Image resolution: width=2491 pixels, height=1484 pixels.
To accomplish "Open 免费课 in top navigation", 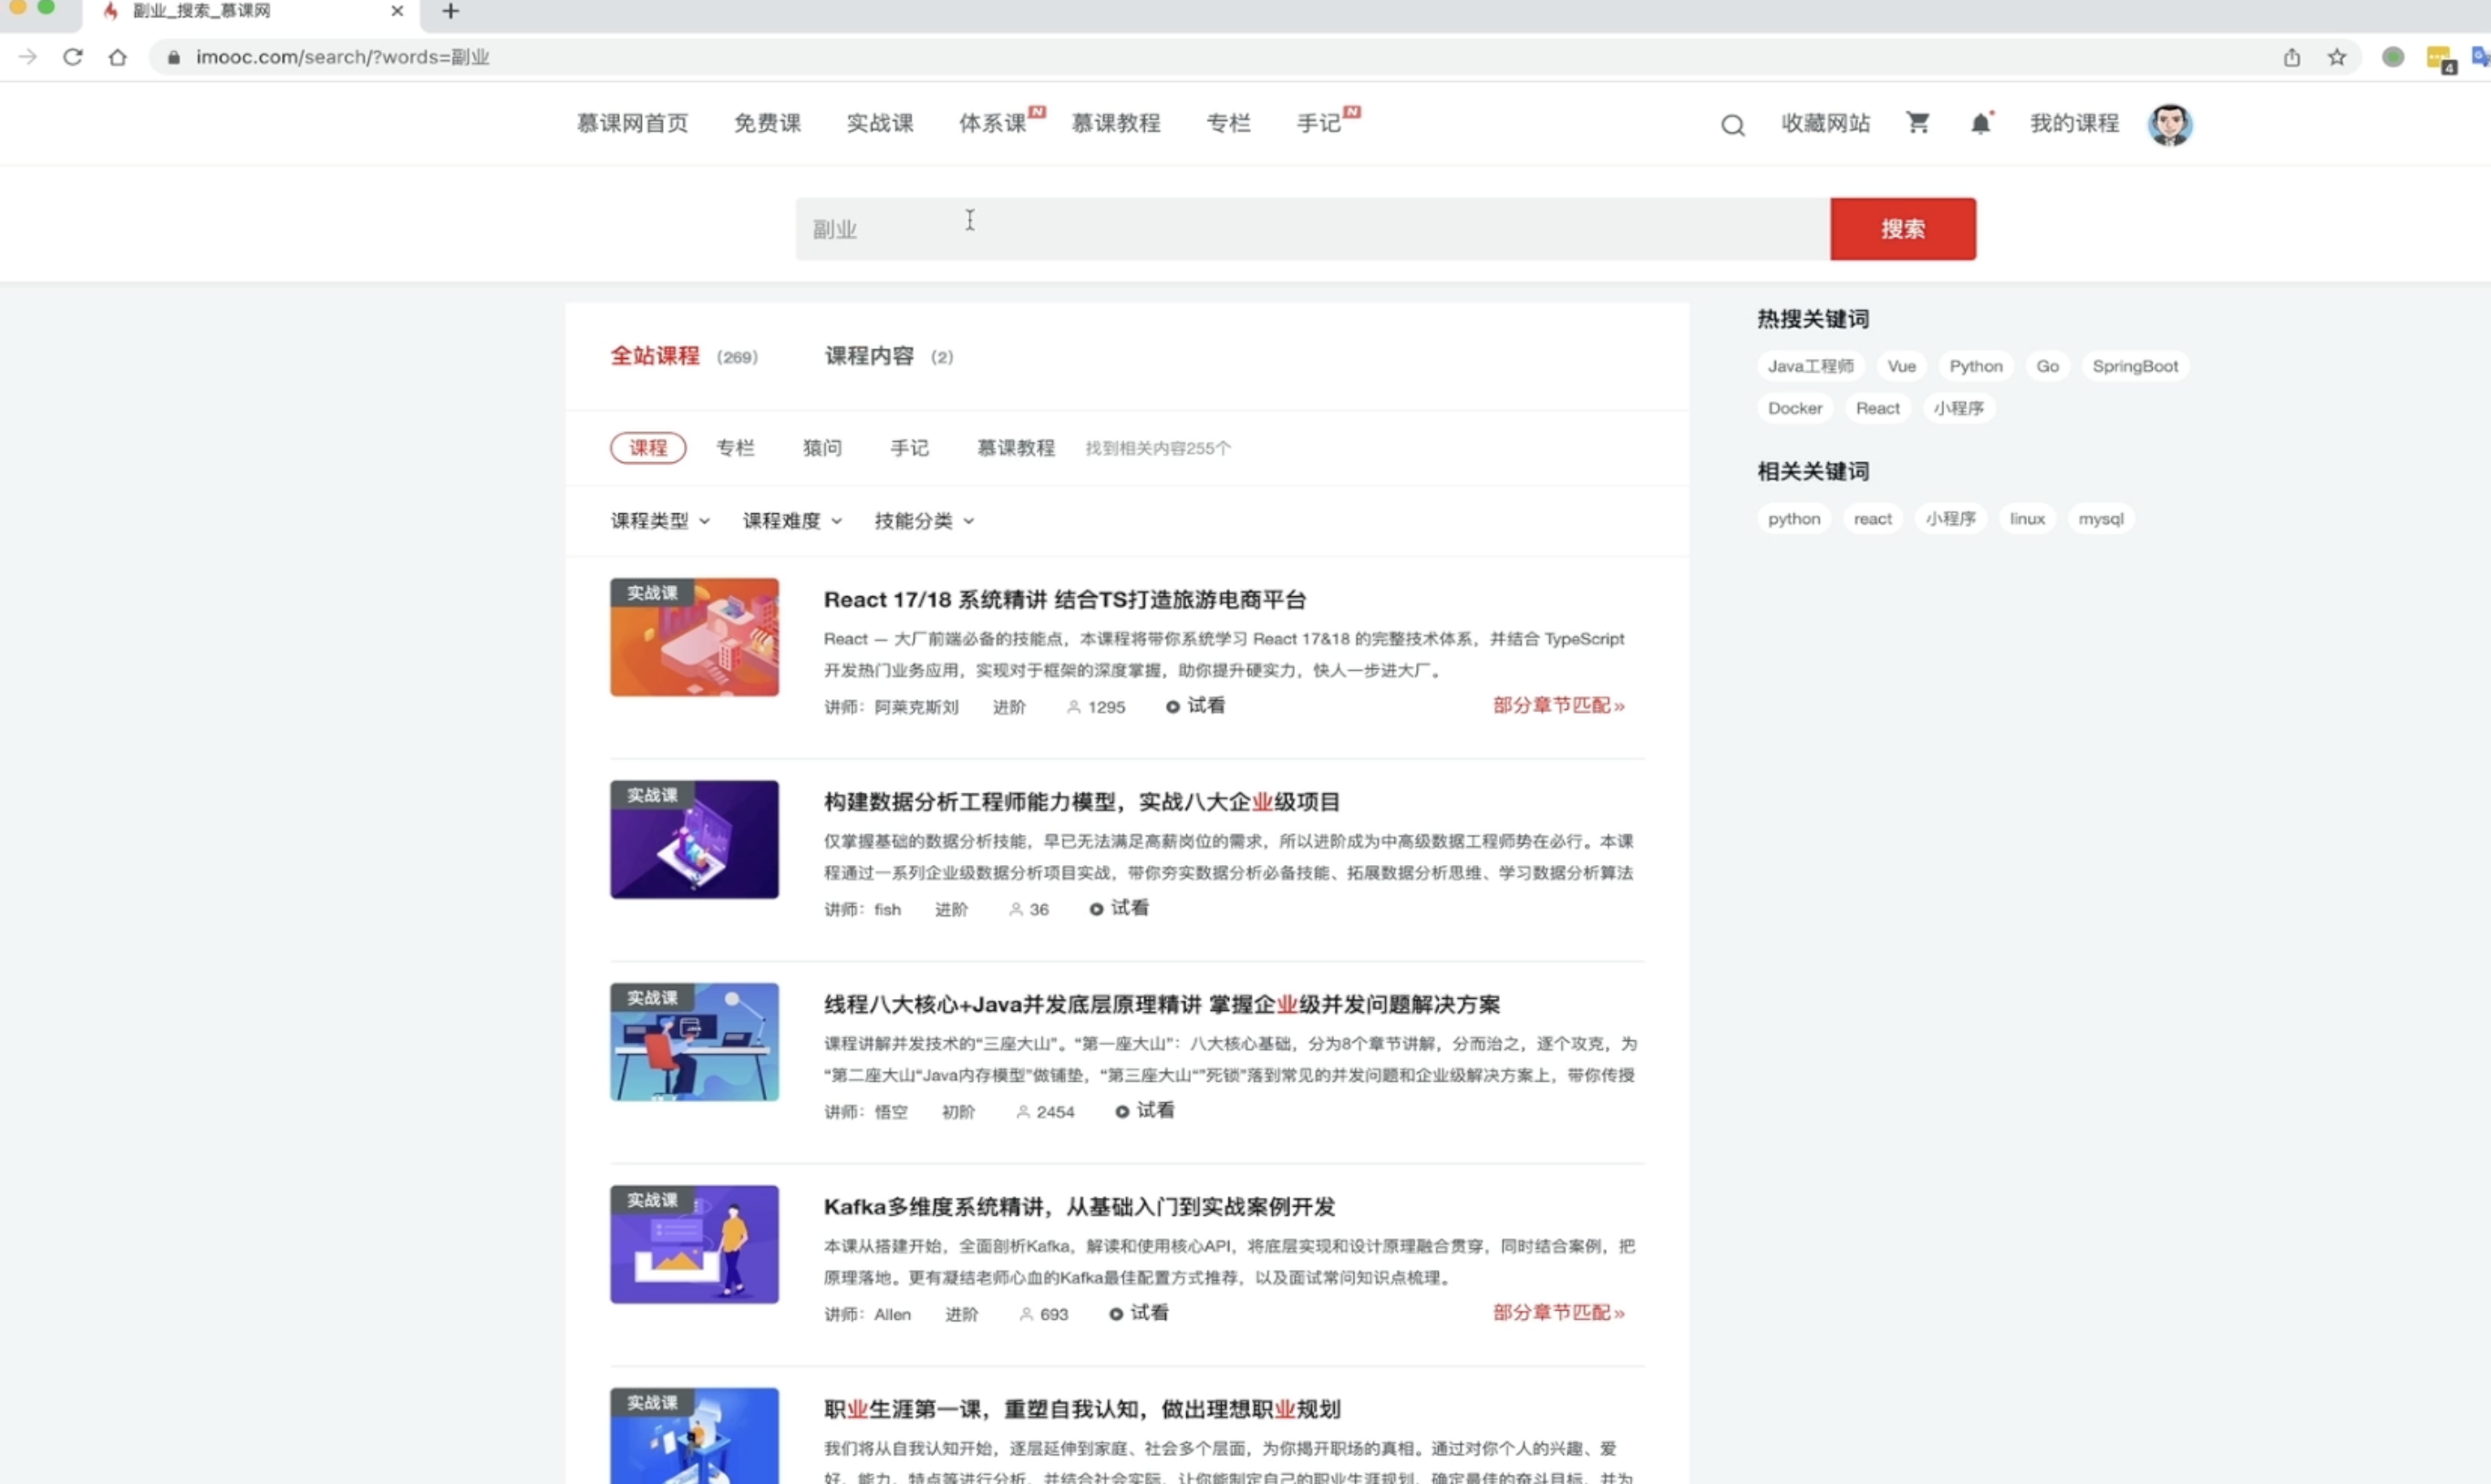I will coord(767,123).
